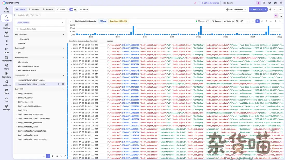
Task: Click the Inspect button
Action: click(x=217, y=21)
